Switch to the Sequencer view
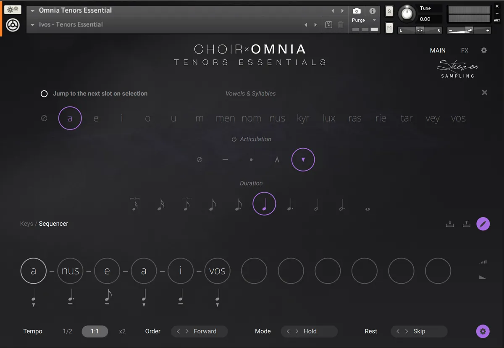This screenshot has height=348, width=504. click(53, 224)
